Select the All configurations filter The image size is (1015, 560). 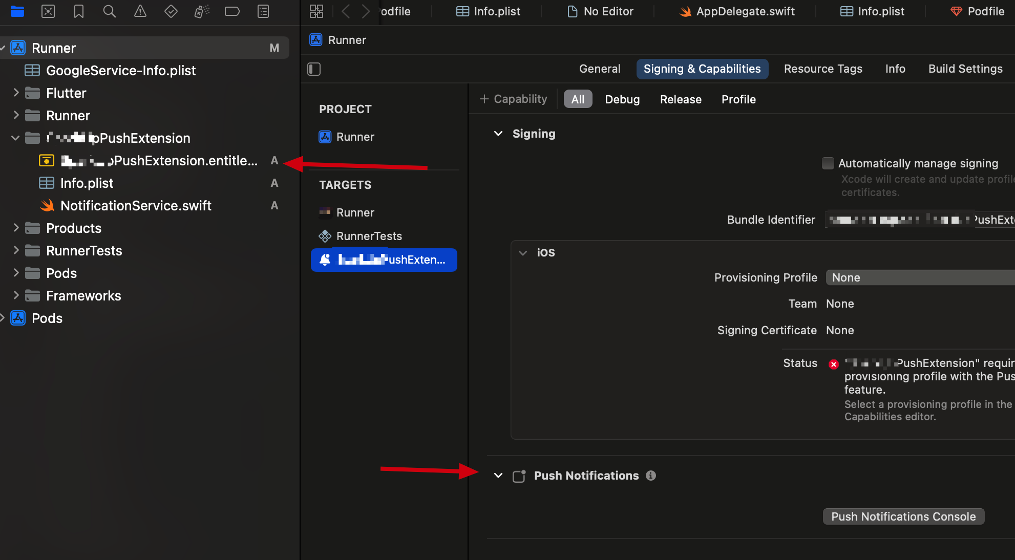click(x=578, y=99)
